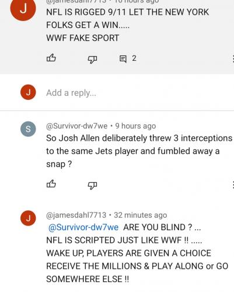
Task: Click the large red J avatar
Action: [x=23, y=9]
